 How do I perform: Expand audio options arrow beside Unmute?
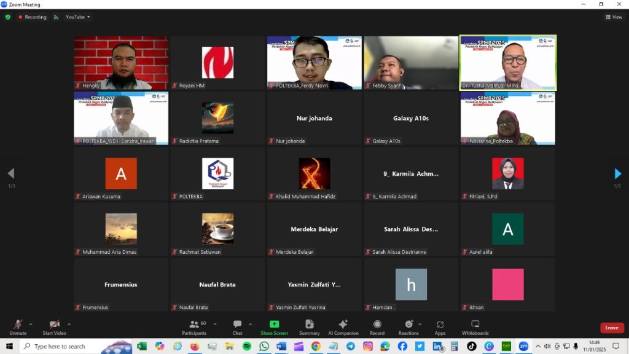(x=31, y=324)
